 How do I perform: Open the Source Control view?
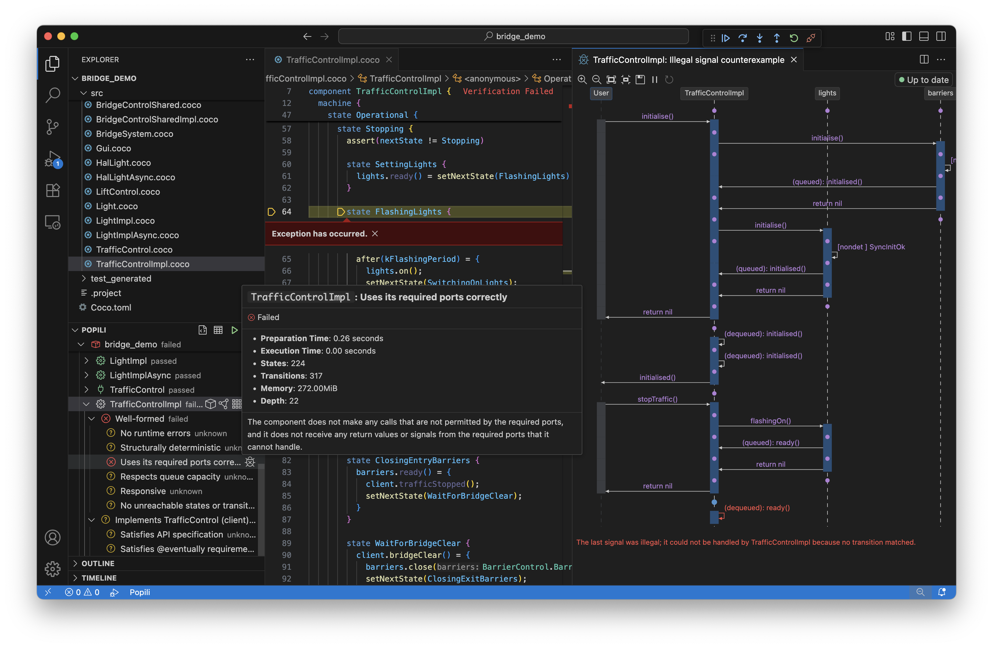click(53, 127)
